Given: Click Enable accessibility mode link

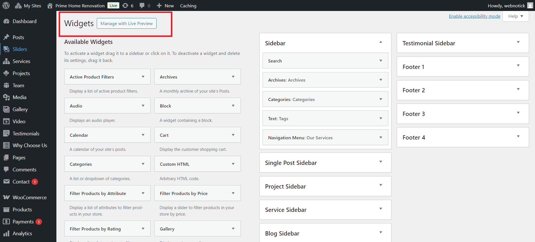Looking at the screenshot, I should click(474, 16).
